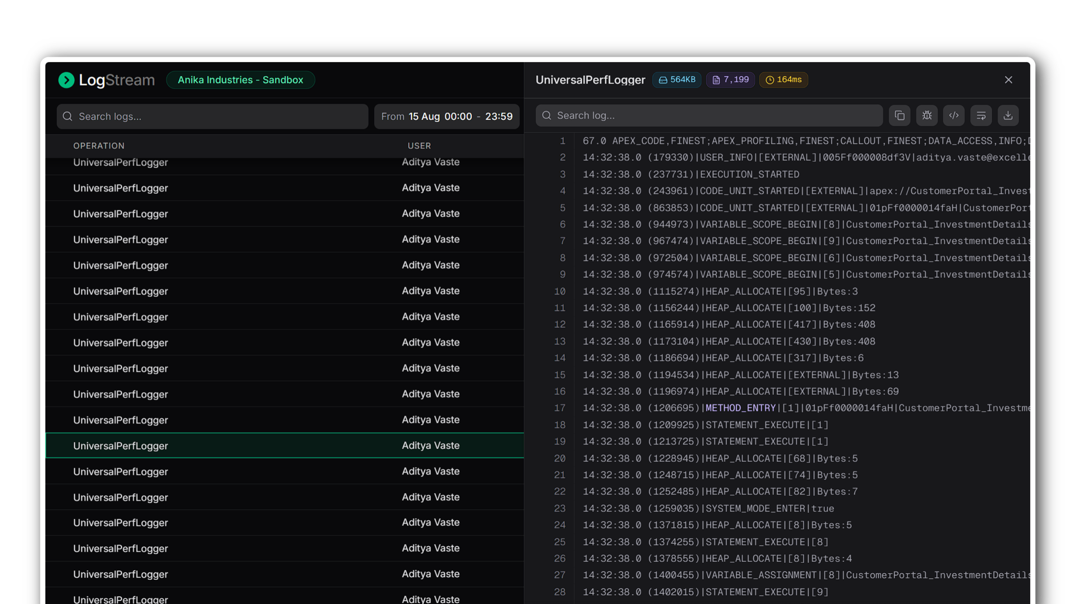Select HEAP_ALLOCATE|[95]|Bytes:3 line

click(x=720, y=292)
